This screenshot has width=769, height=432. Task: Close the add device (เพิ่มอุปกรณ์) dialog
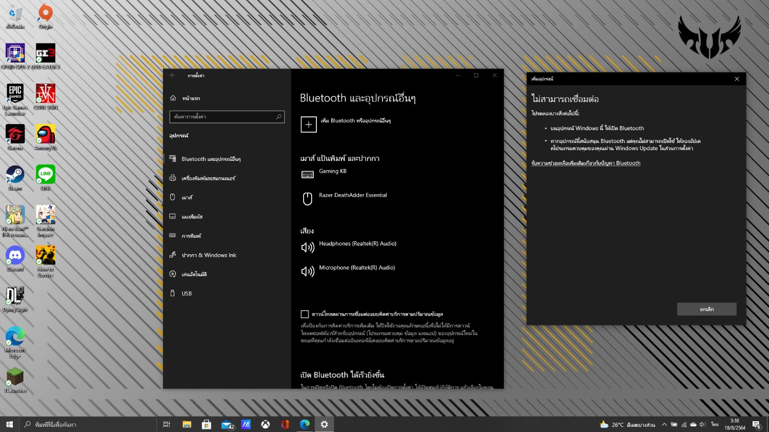tap(737, 79)
